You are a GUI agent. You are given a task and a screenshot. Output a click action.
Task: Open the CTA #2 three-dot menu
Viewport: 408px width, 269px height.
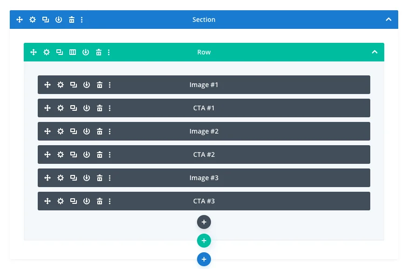(110, 155)
